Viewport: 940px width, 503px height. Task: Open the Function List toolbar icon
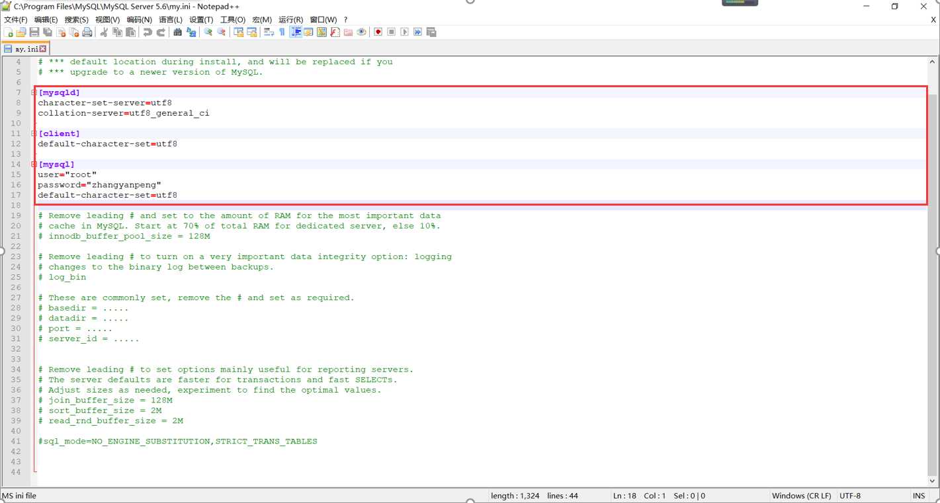[335, 32]
